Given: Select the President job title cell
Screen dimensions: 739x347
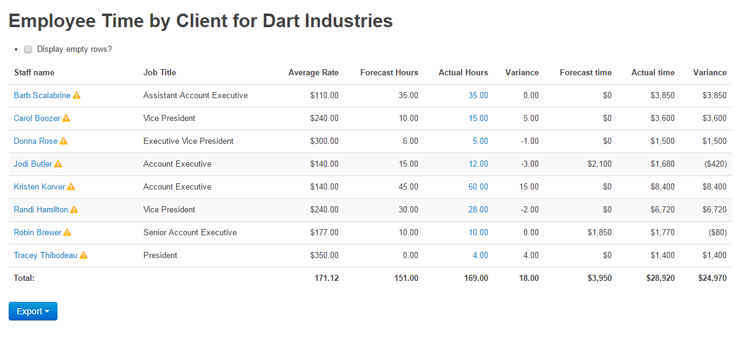Looking at the screenshot, I should (160, 255).
